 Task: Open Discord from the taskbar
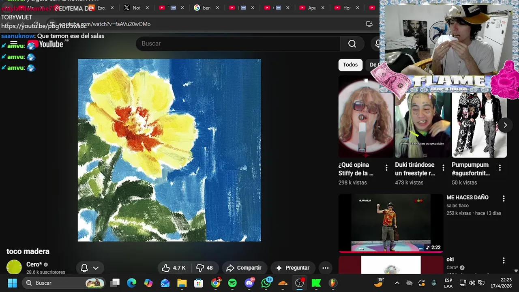(x=249, y=283)
